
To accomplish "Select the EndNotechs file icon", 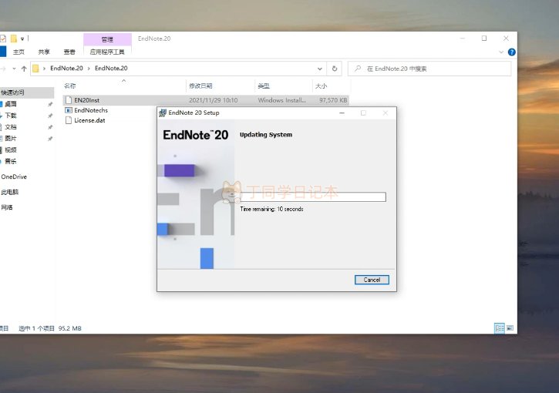I will pos(68,110).
